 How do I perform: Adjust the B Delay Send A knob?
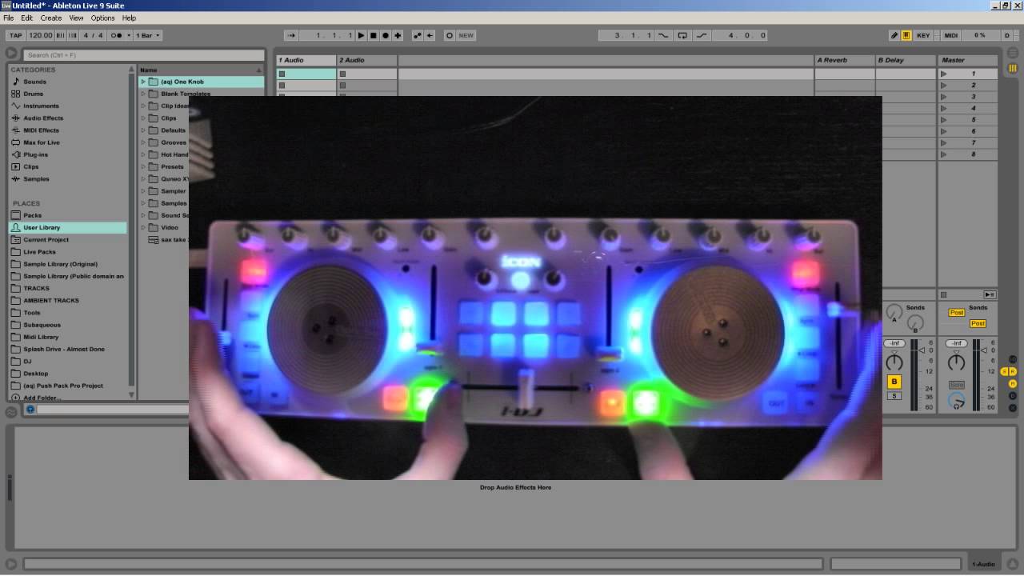pyautogui.click(x=894, y=313)
